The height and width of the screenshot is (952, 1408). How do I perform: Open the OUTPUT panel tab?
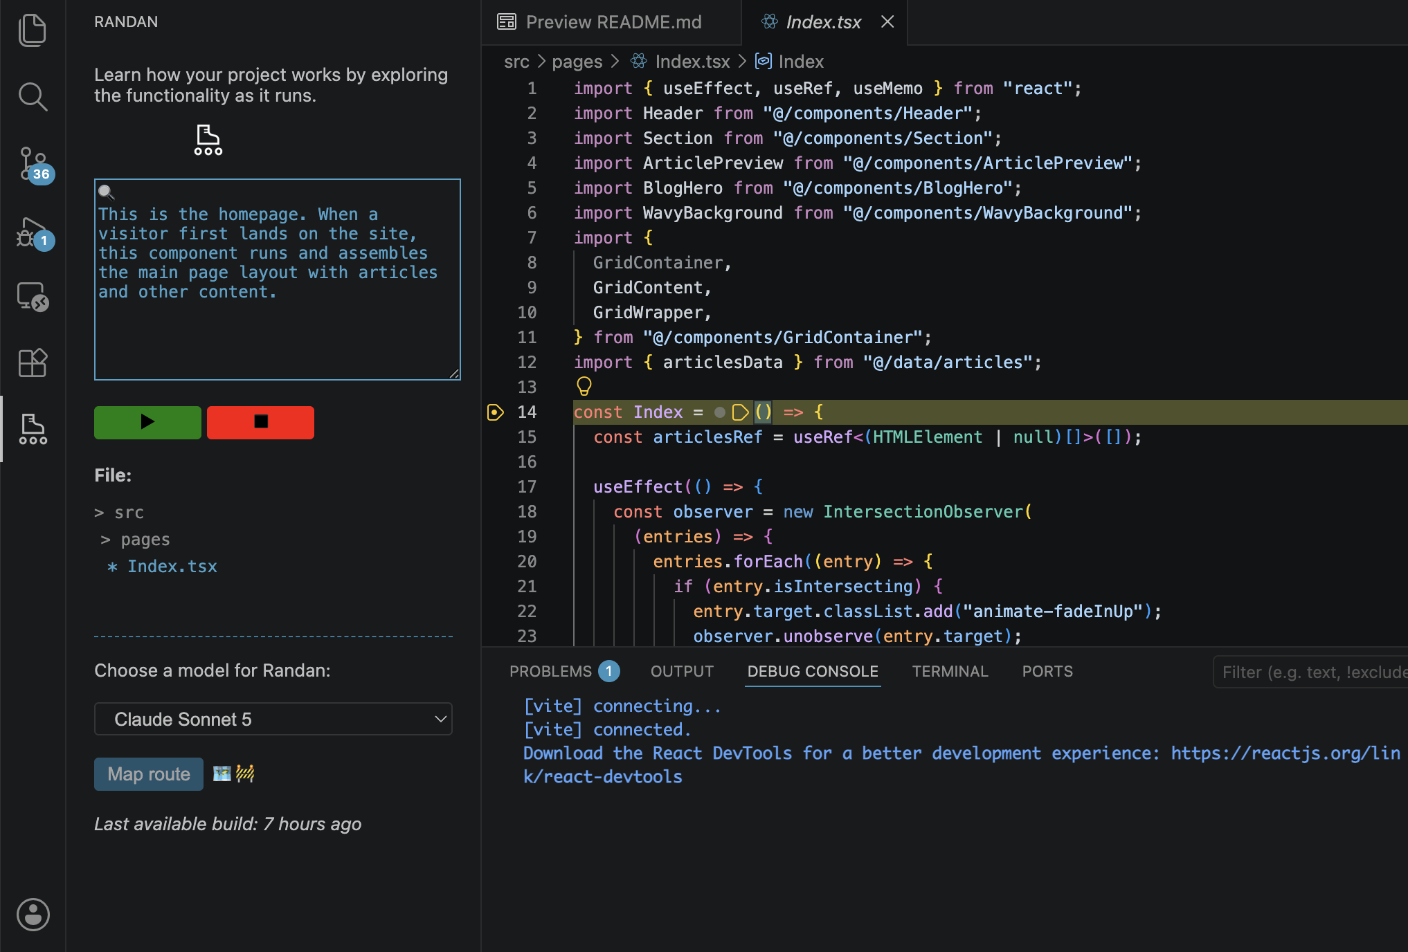682,671
